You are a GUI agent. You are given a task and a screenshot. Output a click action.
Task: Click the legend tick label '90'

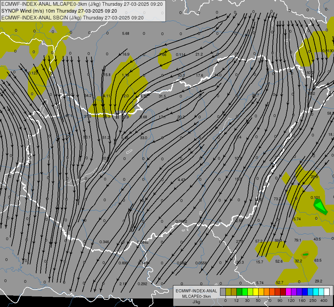[x=280, y=301]
